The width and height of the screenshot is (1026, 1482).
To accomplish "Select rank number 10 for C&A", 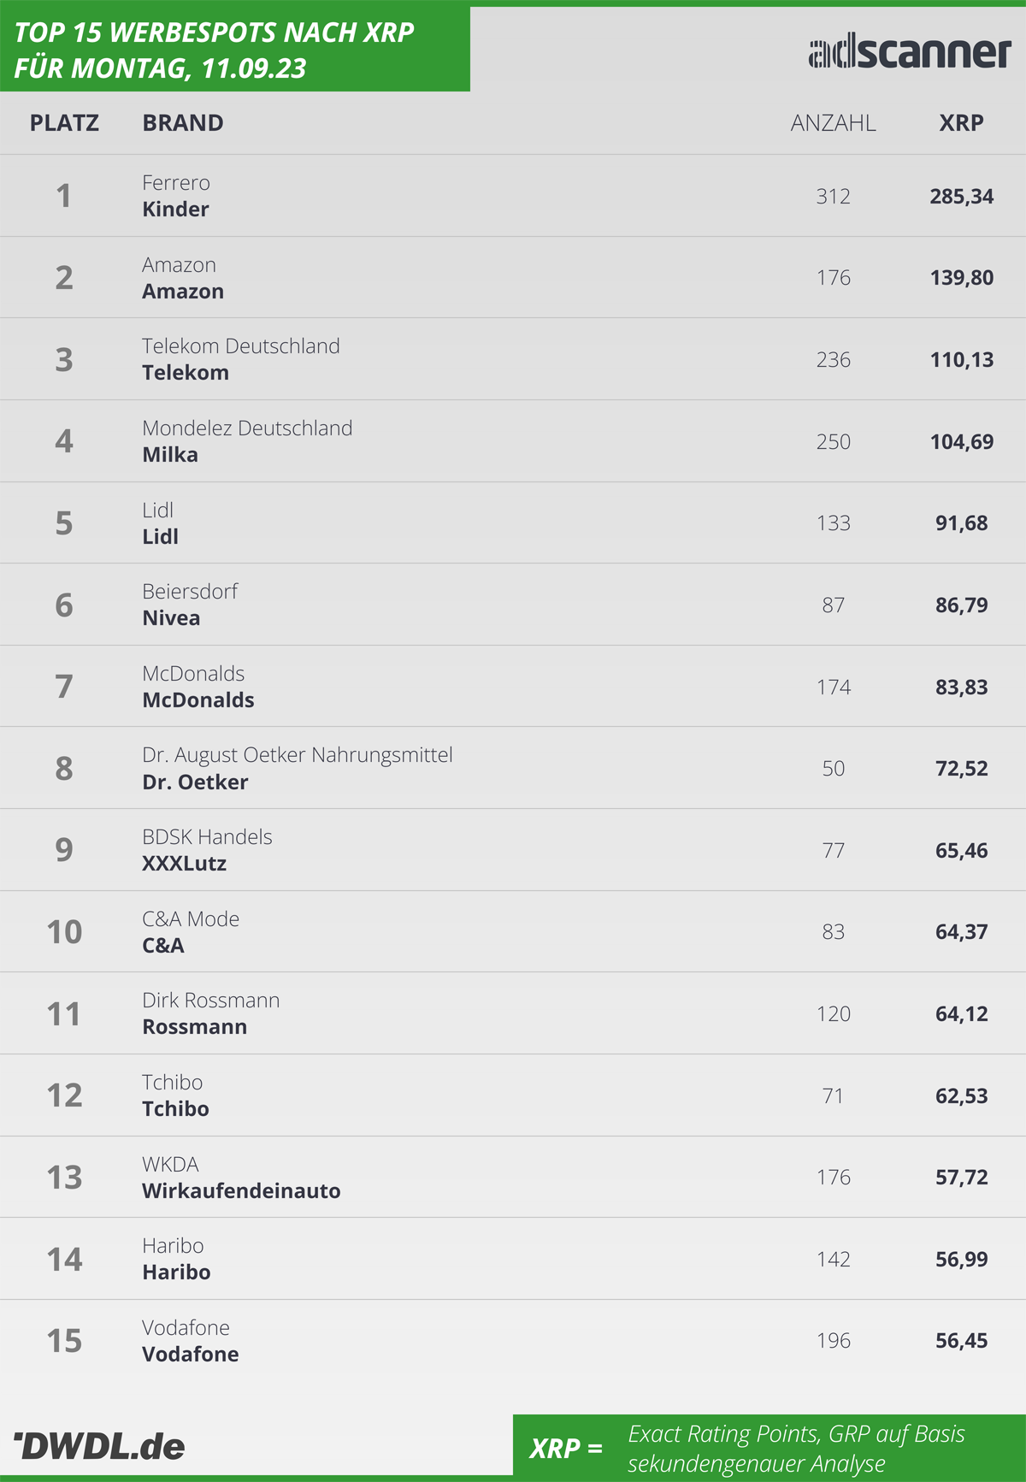I will tap(64, 932).
